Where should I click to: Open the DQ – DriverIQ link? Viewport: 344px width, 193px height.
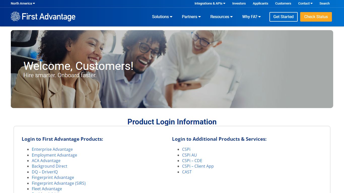pos(45,172)
